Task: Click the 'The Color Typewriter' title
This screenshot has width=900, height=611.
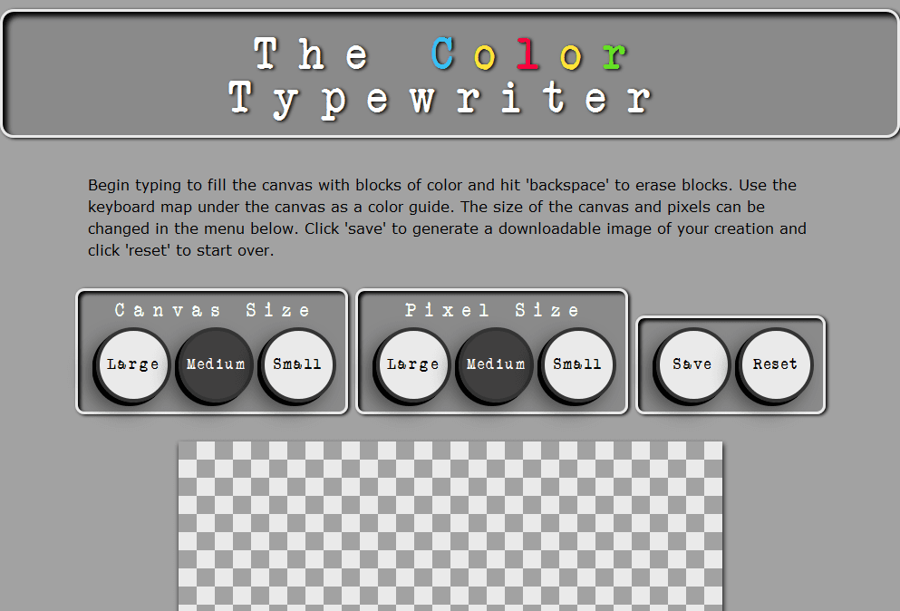Action: [x=440, y=77]
